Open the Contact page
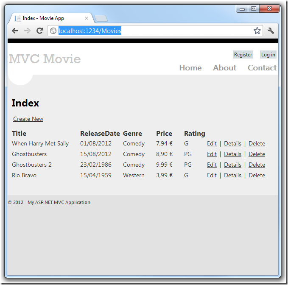 pyautogui.click(x=262, y=68)
